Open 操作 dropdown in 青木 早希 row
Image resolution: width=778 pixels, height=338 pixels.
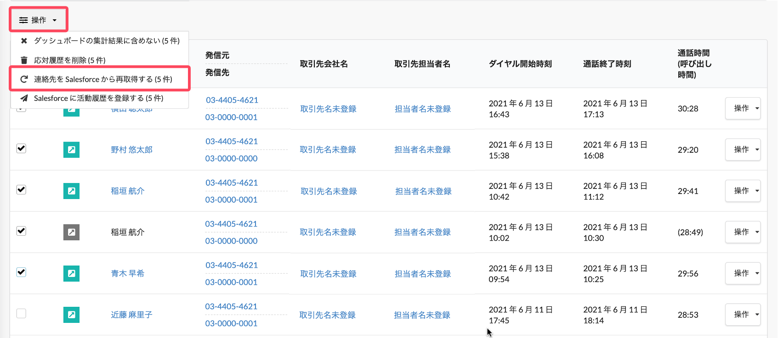tap(743, 273)
